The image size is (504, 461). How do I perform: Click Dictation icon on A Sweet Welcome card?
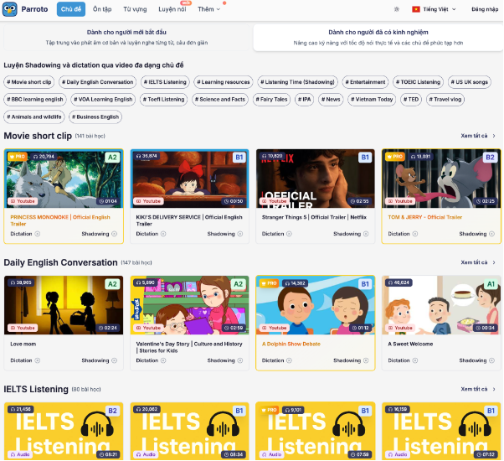tap(415, 360)
